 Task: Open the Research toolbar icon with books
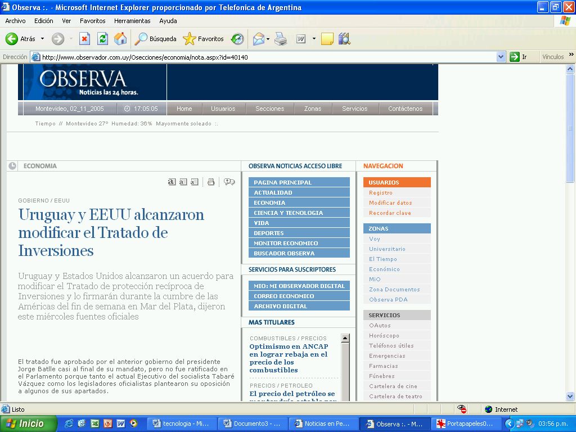tap(344, 39)
